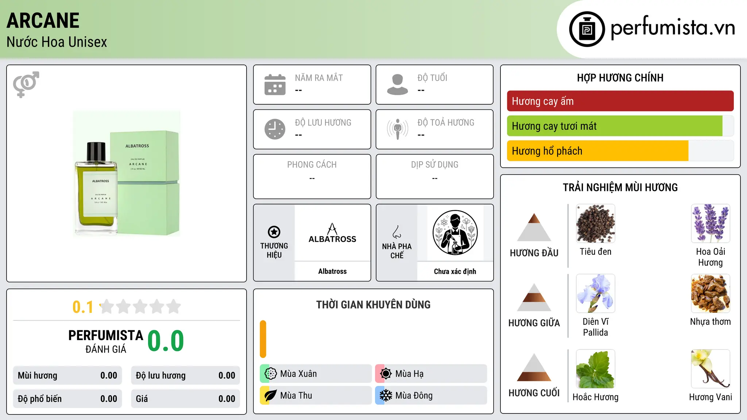The height and width of the screenshot is (420, 747).
Task: Click the Hương giữa label text
Action: (534, 323)
